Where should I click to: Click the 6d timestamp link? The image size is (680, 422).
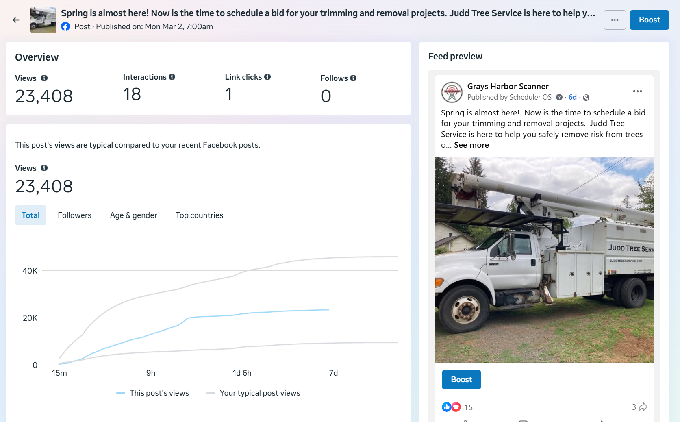point(572,97)
